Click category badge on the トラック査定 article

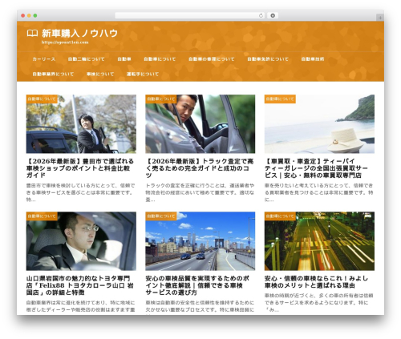coord(161,99)
